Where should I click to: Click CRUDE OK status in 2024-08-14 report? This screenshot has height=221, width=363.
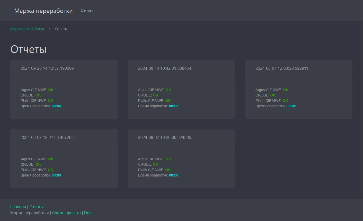pyautogui.click(x=155, y=95)
